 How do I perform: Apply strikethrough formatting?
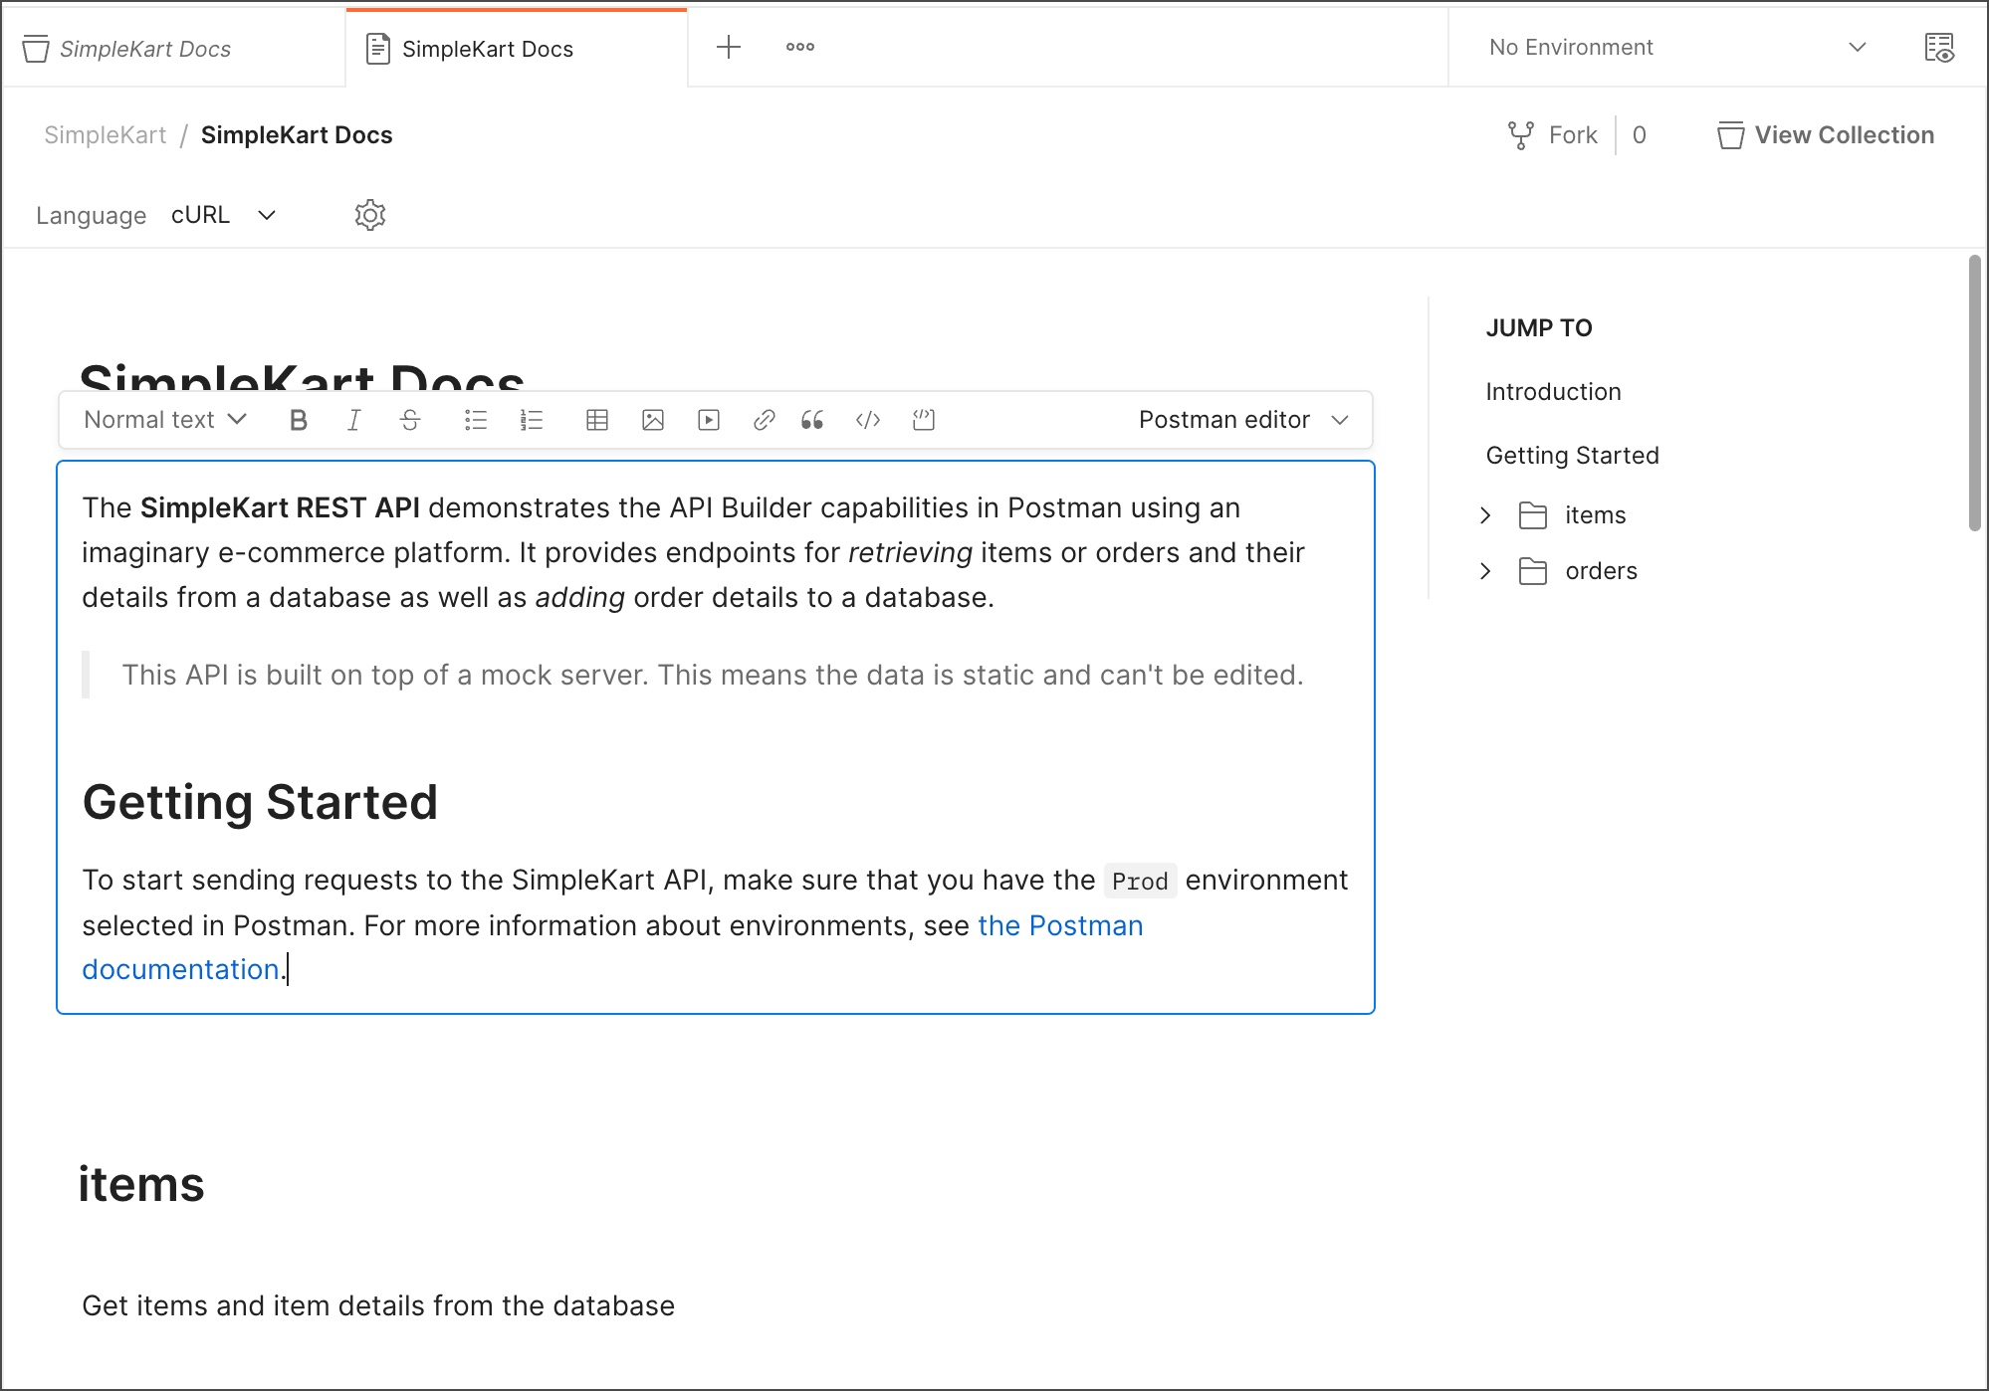(410, 420)
